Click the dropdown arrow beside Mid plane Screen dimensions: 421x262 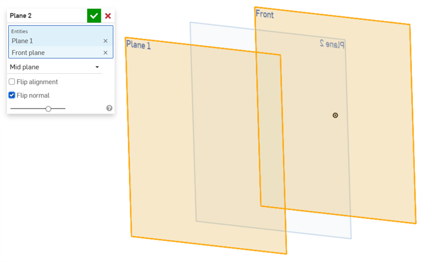(97, 67)
